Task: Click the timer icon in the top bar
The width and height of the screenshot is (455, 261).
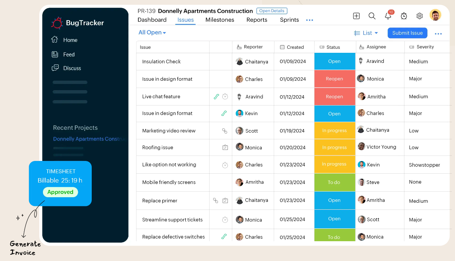Action: [404, 16]
